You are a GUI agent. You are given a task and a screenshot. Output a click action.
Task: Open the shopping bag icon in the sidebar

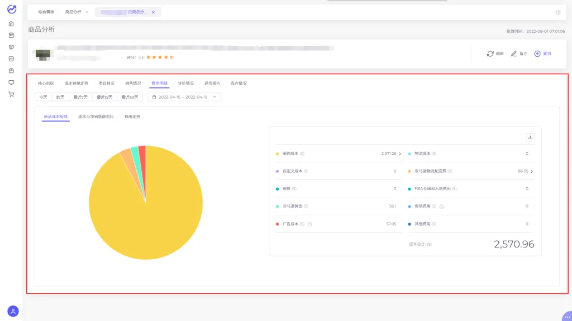11,35
